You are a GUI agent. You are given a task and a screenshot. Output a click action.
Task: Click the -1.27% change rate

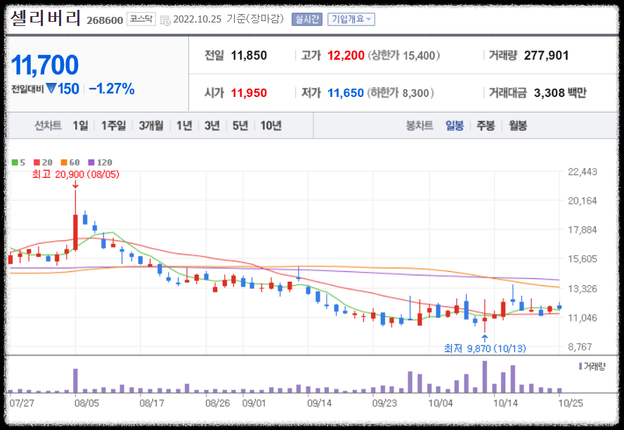pyautogui.click(x=112, y=89)
